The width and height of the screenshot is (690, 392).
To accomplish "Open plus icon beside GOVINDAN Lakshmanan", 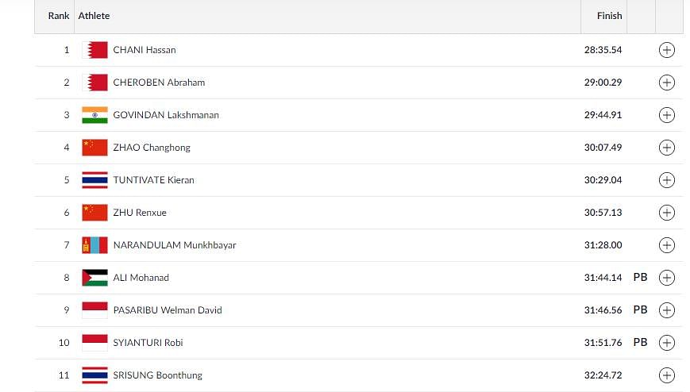I will pos(667,115).
